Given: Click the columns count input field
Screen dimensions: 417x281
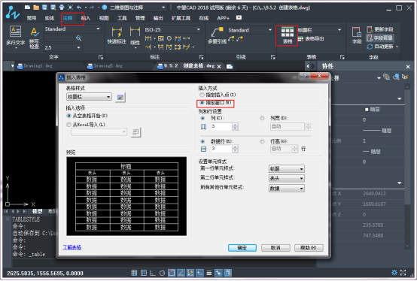Looking at the screenshot, I should [x=221, y=126].
